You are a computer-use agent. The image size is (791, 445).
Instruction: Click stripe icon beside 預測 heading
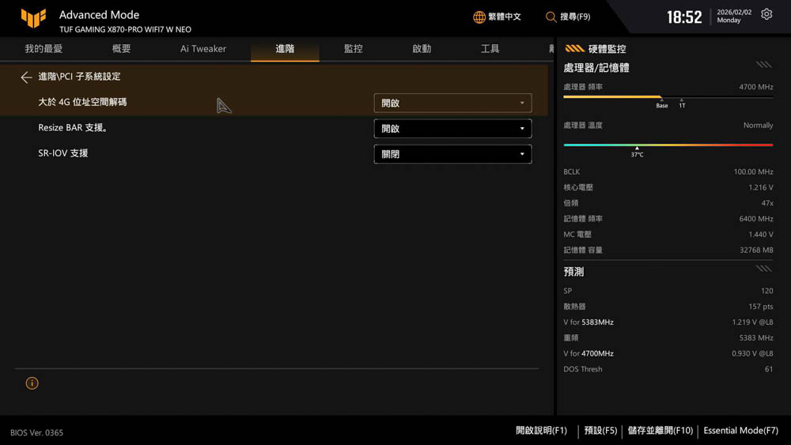(x=763, y=269)
